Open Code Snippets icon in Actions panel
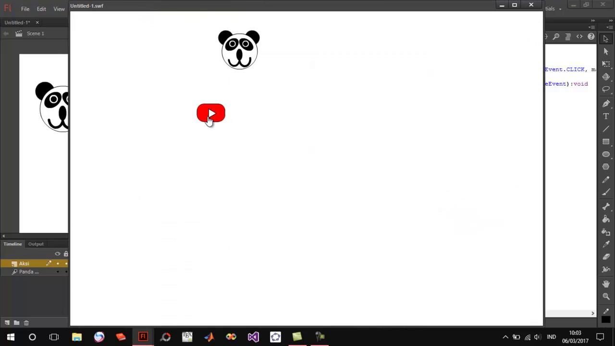The height and width of the screenshot is (346, 615). point(579,37)
